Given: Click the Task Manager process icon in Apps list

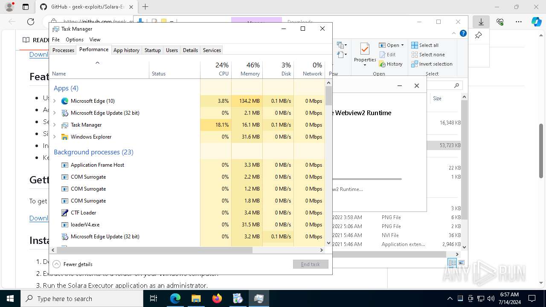Looking at the screenshot, I should [65, 125].
